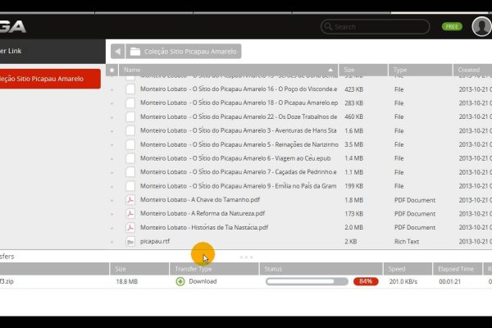Select Coleção Sítio Picapau Amarelo in the sidebar

click(x=50, y=80)
